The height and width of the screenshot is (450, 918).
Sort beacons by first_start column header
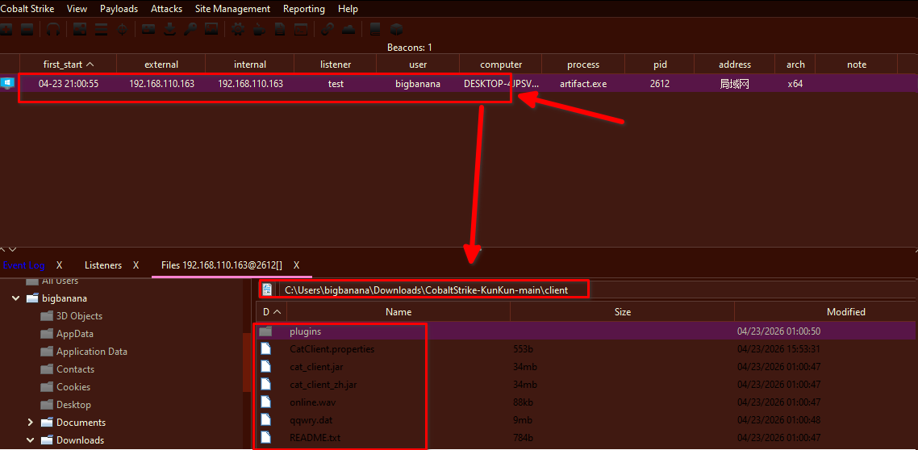68,65
